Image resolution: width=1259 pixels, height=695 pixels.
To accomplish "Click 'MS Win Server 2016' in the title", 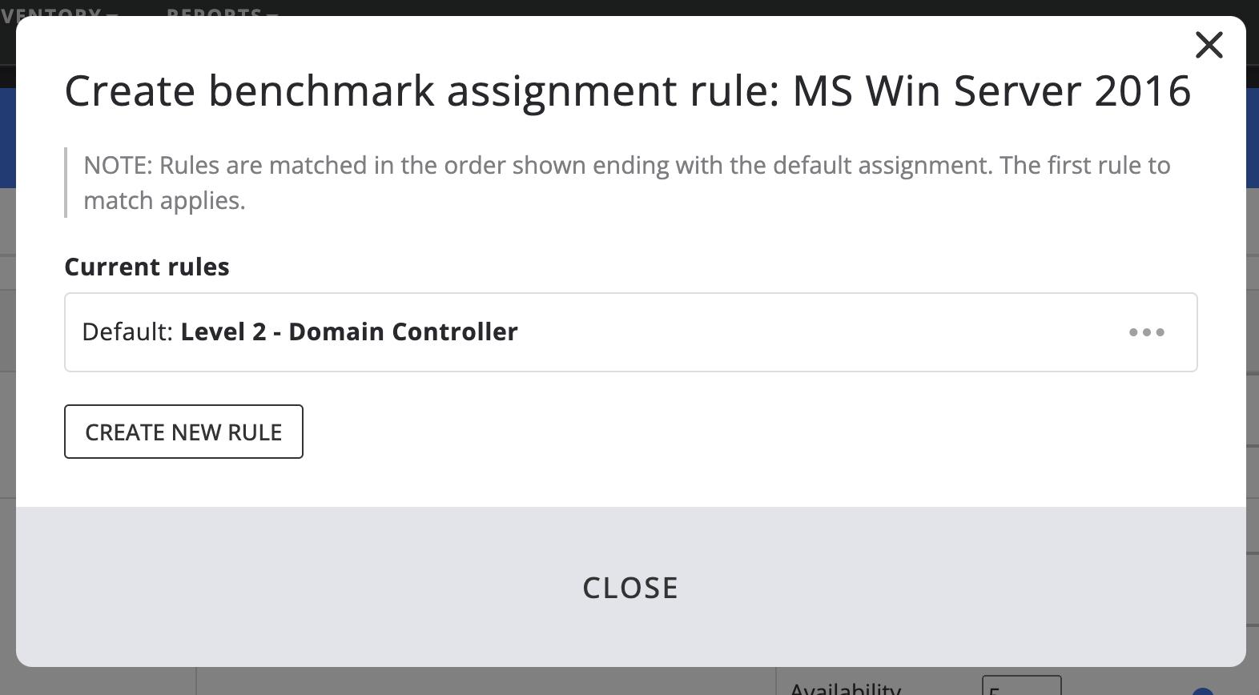I will tap(991, 90).
